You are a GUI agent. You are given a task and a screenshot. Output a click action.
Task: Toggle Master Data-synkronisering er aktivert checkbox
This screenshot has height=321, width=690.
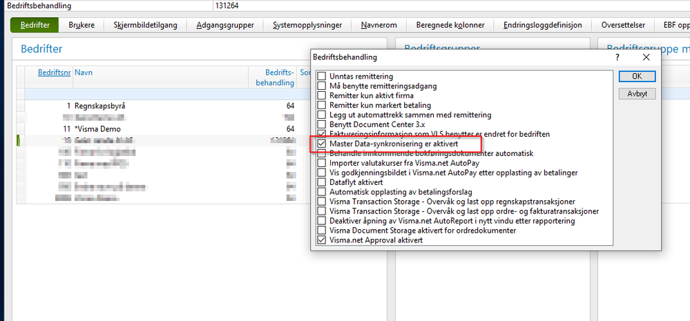pyautogui.click(x=322, y=144)
